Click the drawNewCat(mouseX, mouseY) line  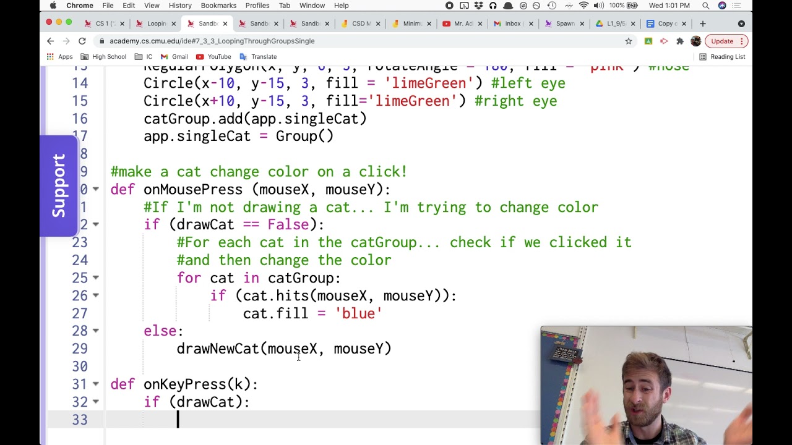[284, 349]
